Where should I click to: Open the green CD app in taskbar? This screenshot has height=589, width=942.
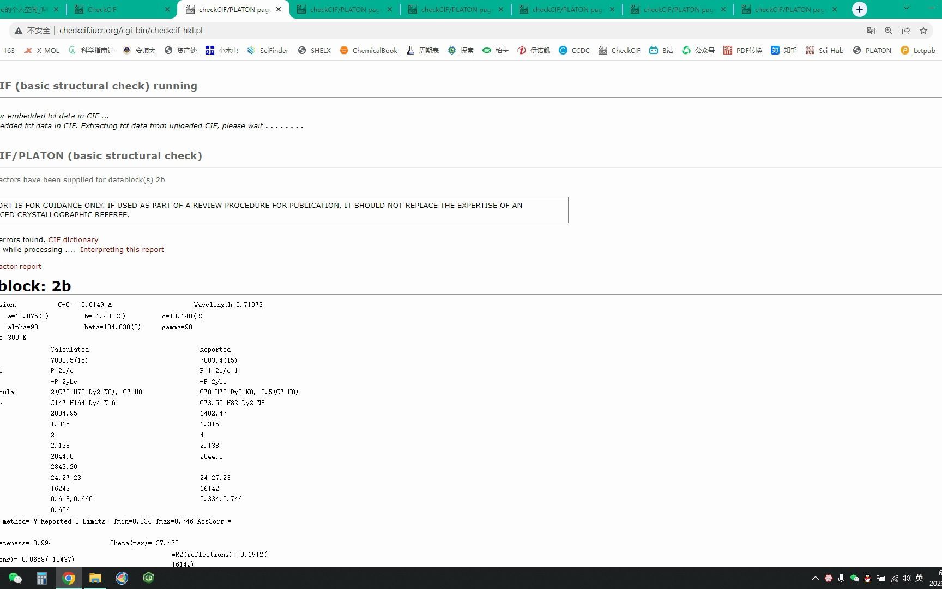(148, 578)
